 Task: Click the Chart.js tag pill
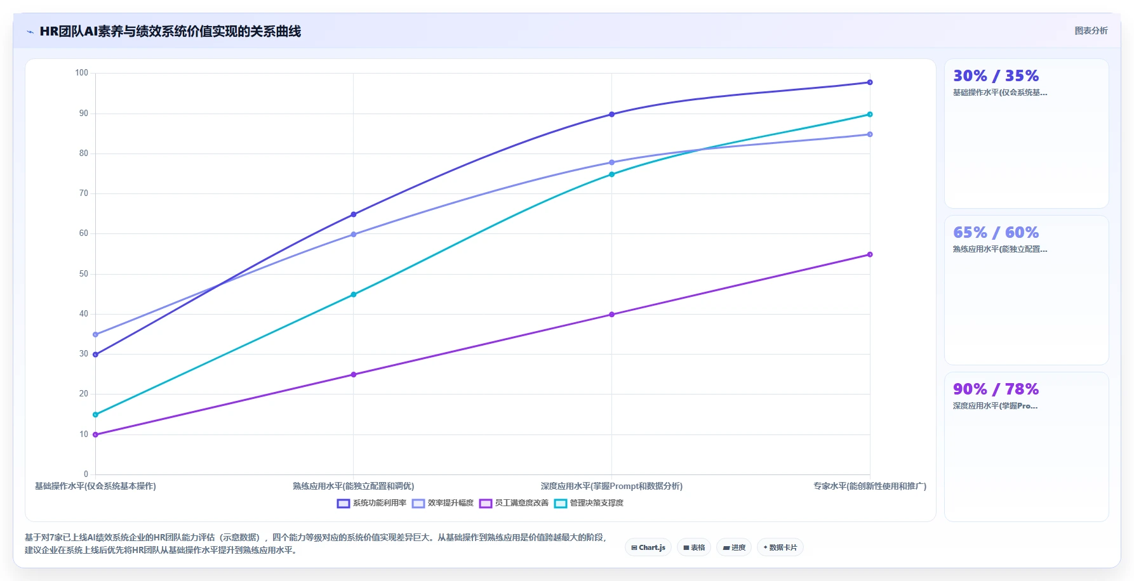coord(648,547)
